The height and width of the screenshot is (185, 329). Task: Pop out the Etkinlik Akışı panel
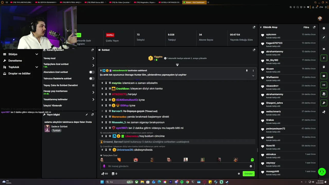point(314,27)
